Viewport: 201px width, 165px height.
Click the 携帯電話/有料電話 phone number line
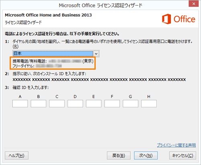click(x=53, y=61)
